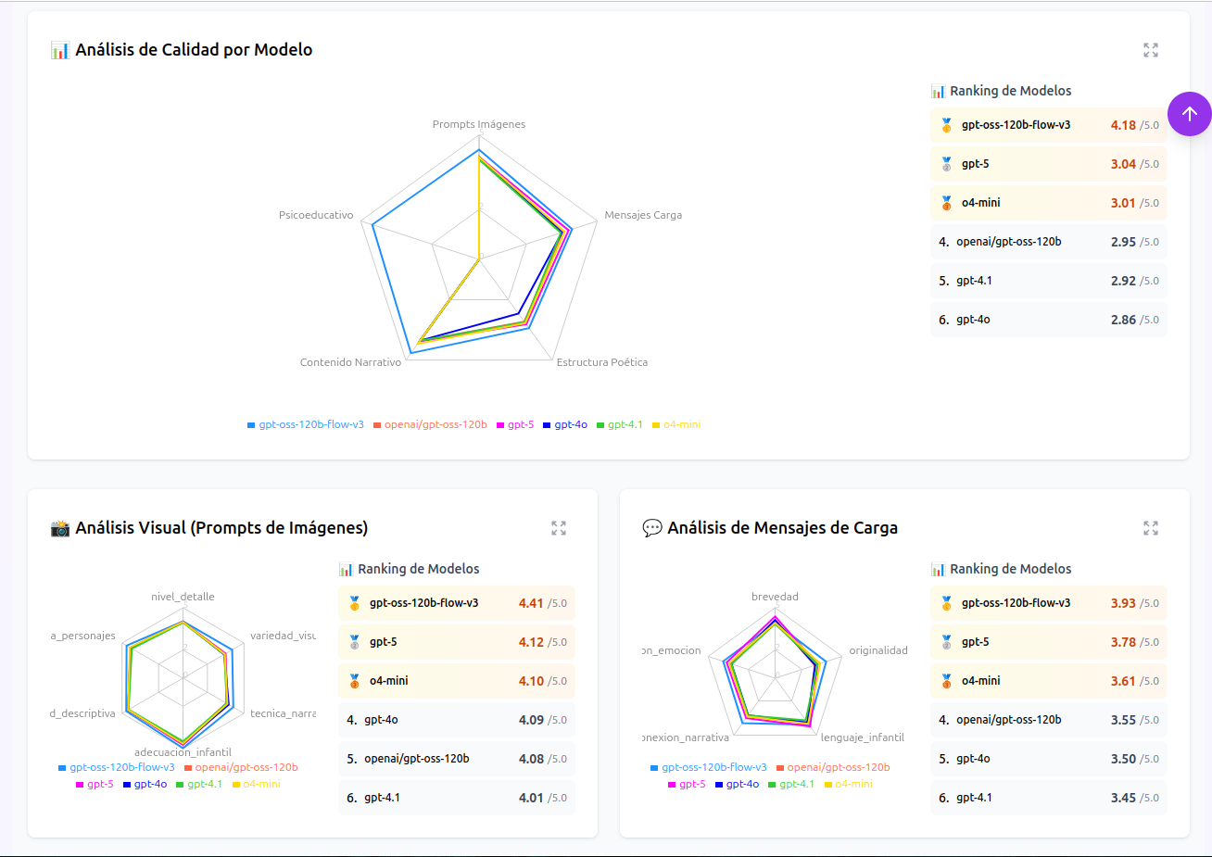Click the bronze medal beside o4-mini in the Mensajes ranking
The width and height of the screenshot is (1212, 857).
946,681
